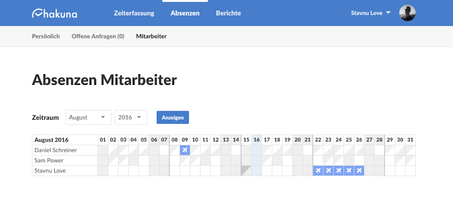Click Stavnu Love's plane icon on August 22

[318, 170]
